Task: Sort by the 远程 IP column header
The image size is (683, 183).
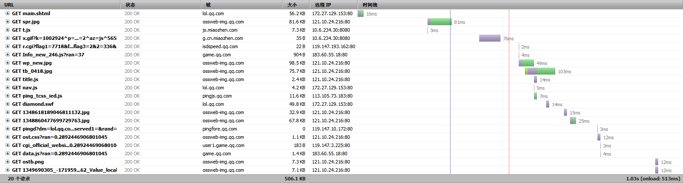Action: click(334, 5)
